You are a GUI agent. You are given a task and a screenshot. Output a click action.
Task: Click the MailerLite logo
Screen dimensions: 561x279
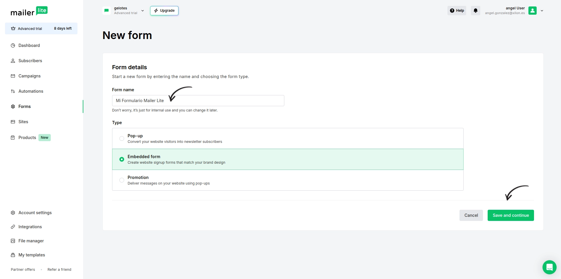tap(29, 11)
